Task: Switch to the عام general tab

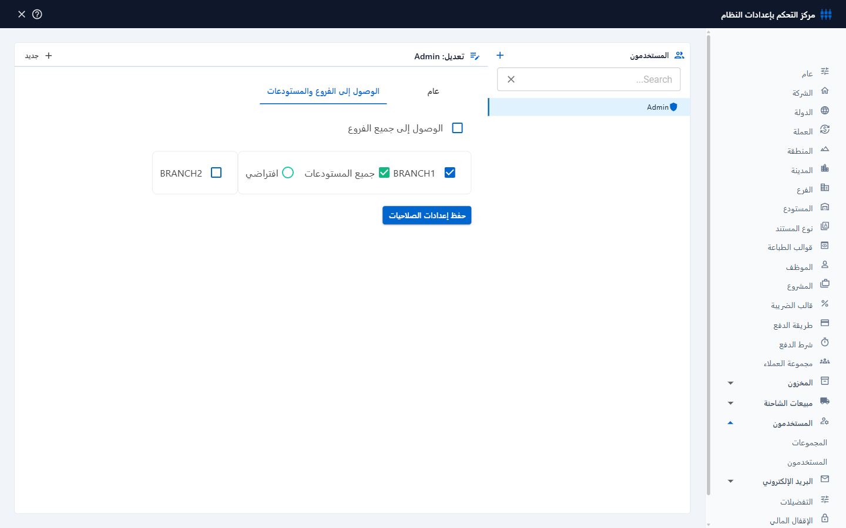Action: (433, 92)
